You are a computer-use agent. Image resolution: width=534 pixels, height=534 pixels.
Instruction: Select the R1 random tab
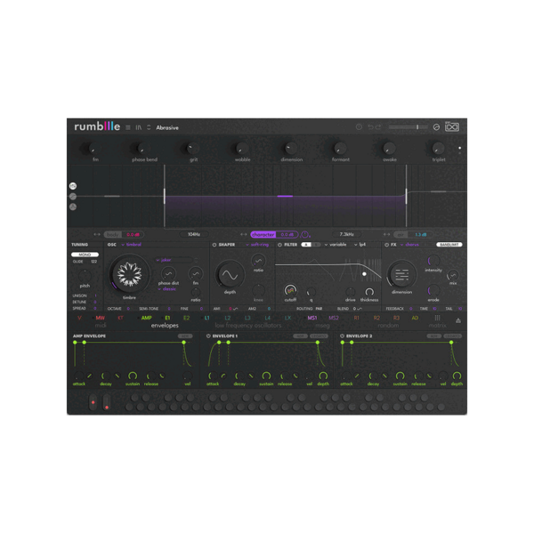coord(356,318)
